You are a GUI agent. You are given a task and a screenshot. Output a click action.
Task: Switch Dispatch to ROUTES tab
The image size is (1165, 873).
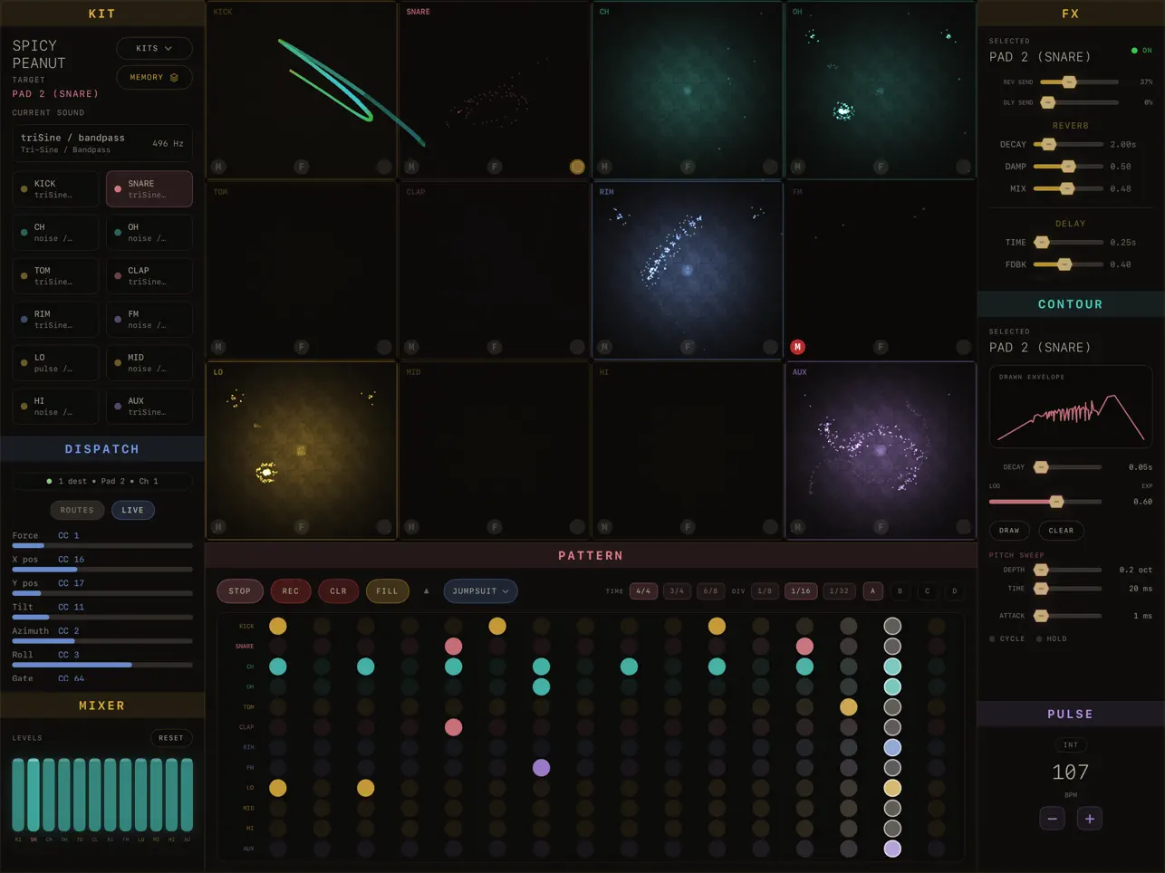pyautogui.click(x=77, y=510)
